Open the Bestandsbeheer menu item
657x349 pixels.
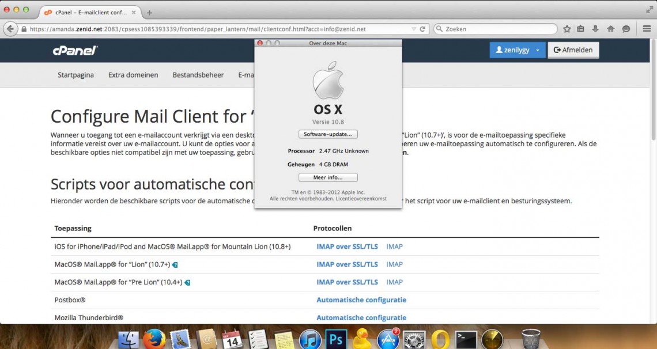[x=198, y=75]
